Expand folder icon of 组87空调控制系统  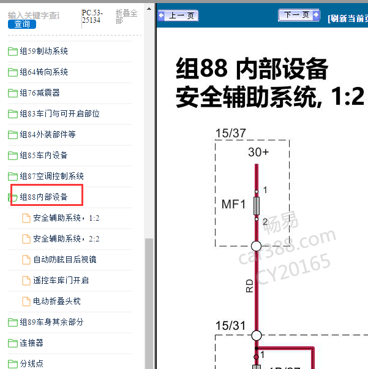tap(13, 176)
